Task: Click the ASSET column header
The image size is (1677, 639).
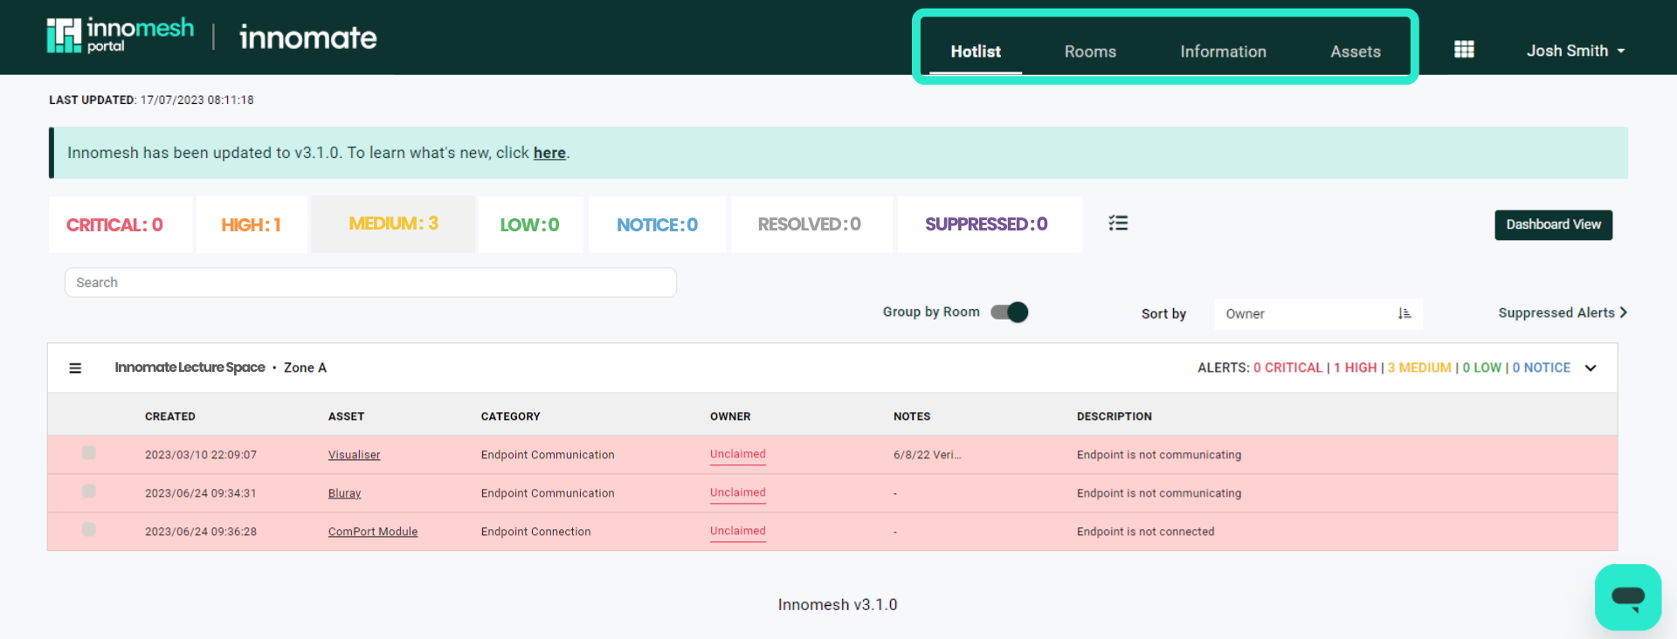Action: [x=346, y=416]
